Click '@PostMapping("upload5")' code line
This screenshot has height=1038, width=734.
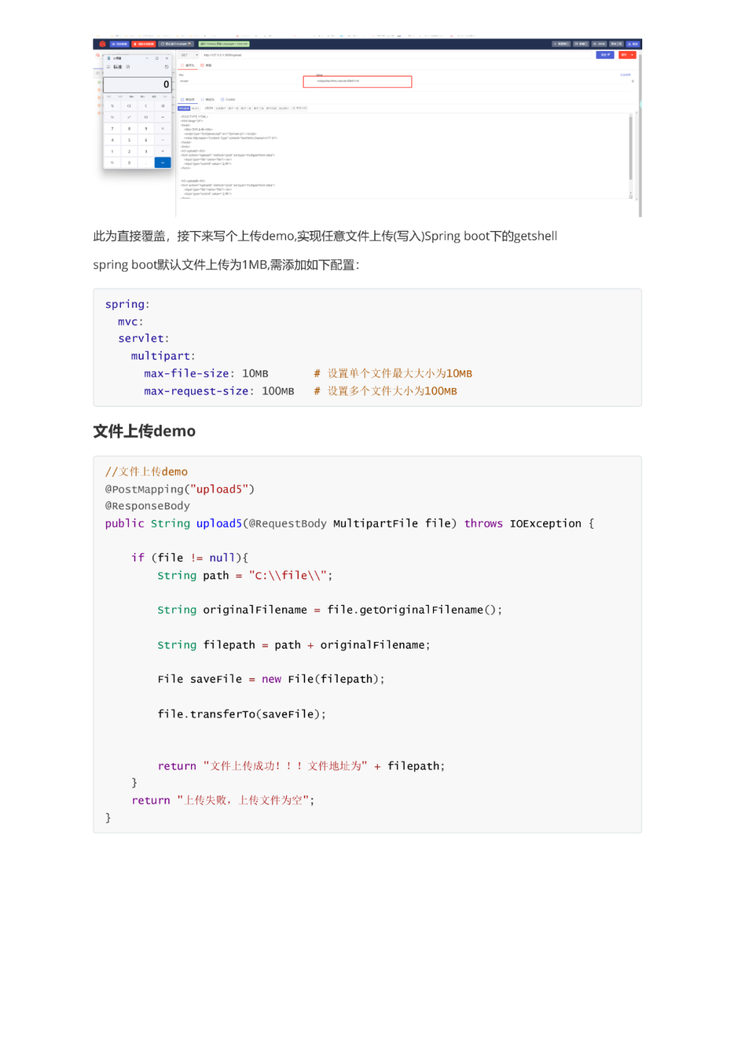click(x=179, y=489)
